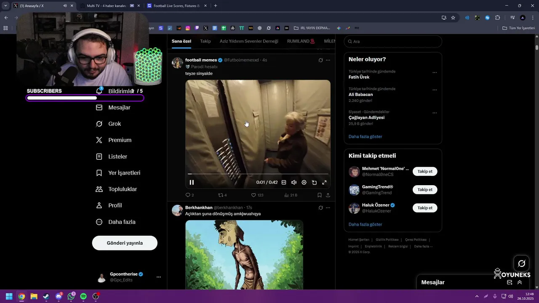Open Listeler in sidebar
This screenshot has width=539, height=303.
pos(112,157)
